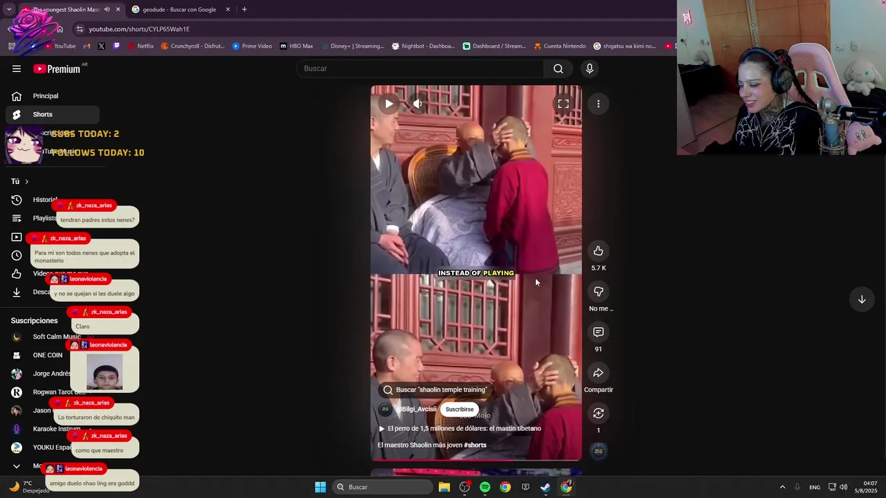
Task: Open the sound thumbnail at the bottom of the action column
Action: coord(599,451)
